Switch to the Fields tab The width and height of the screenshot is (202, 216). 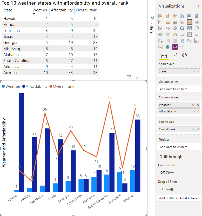(x=164, y=56)
